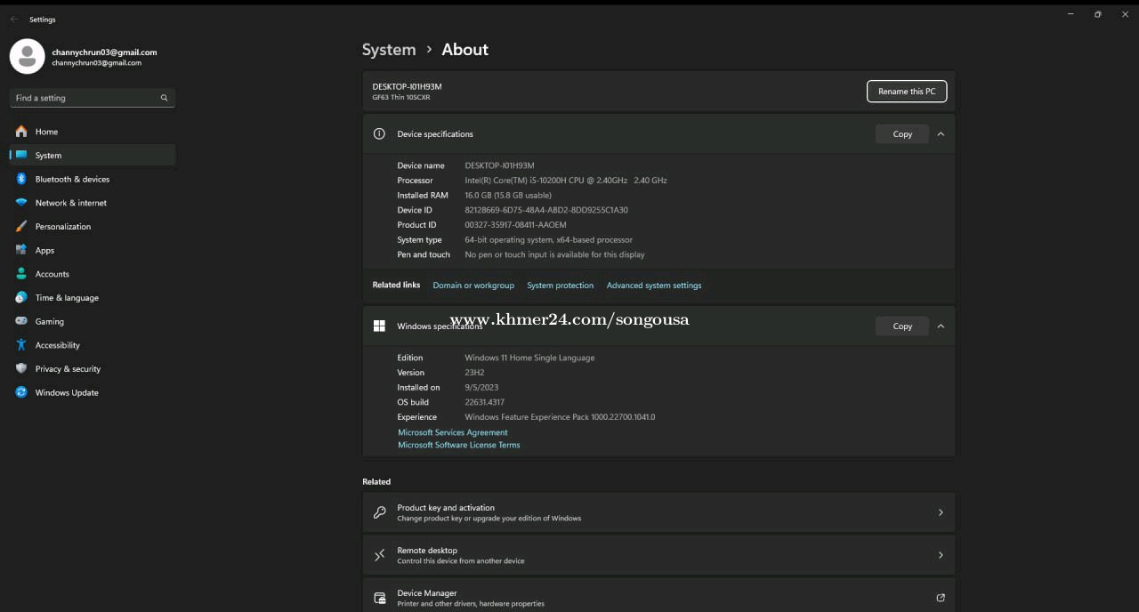Click the Version value 23H2

pos(476,373)
